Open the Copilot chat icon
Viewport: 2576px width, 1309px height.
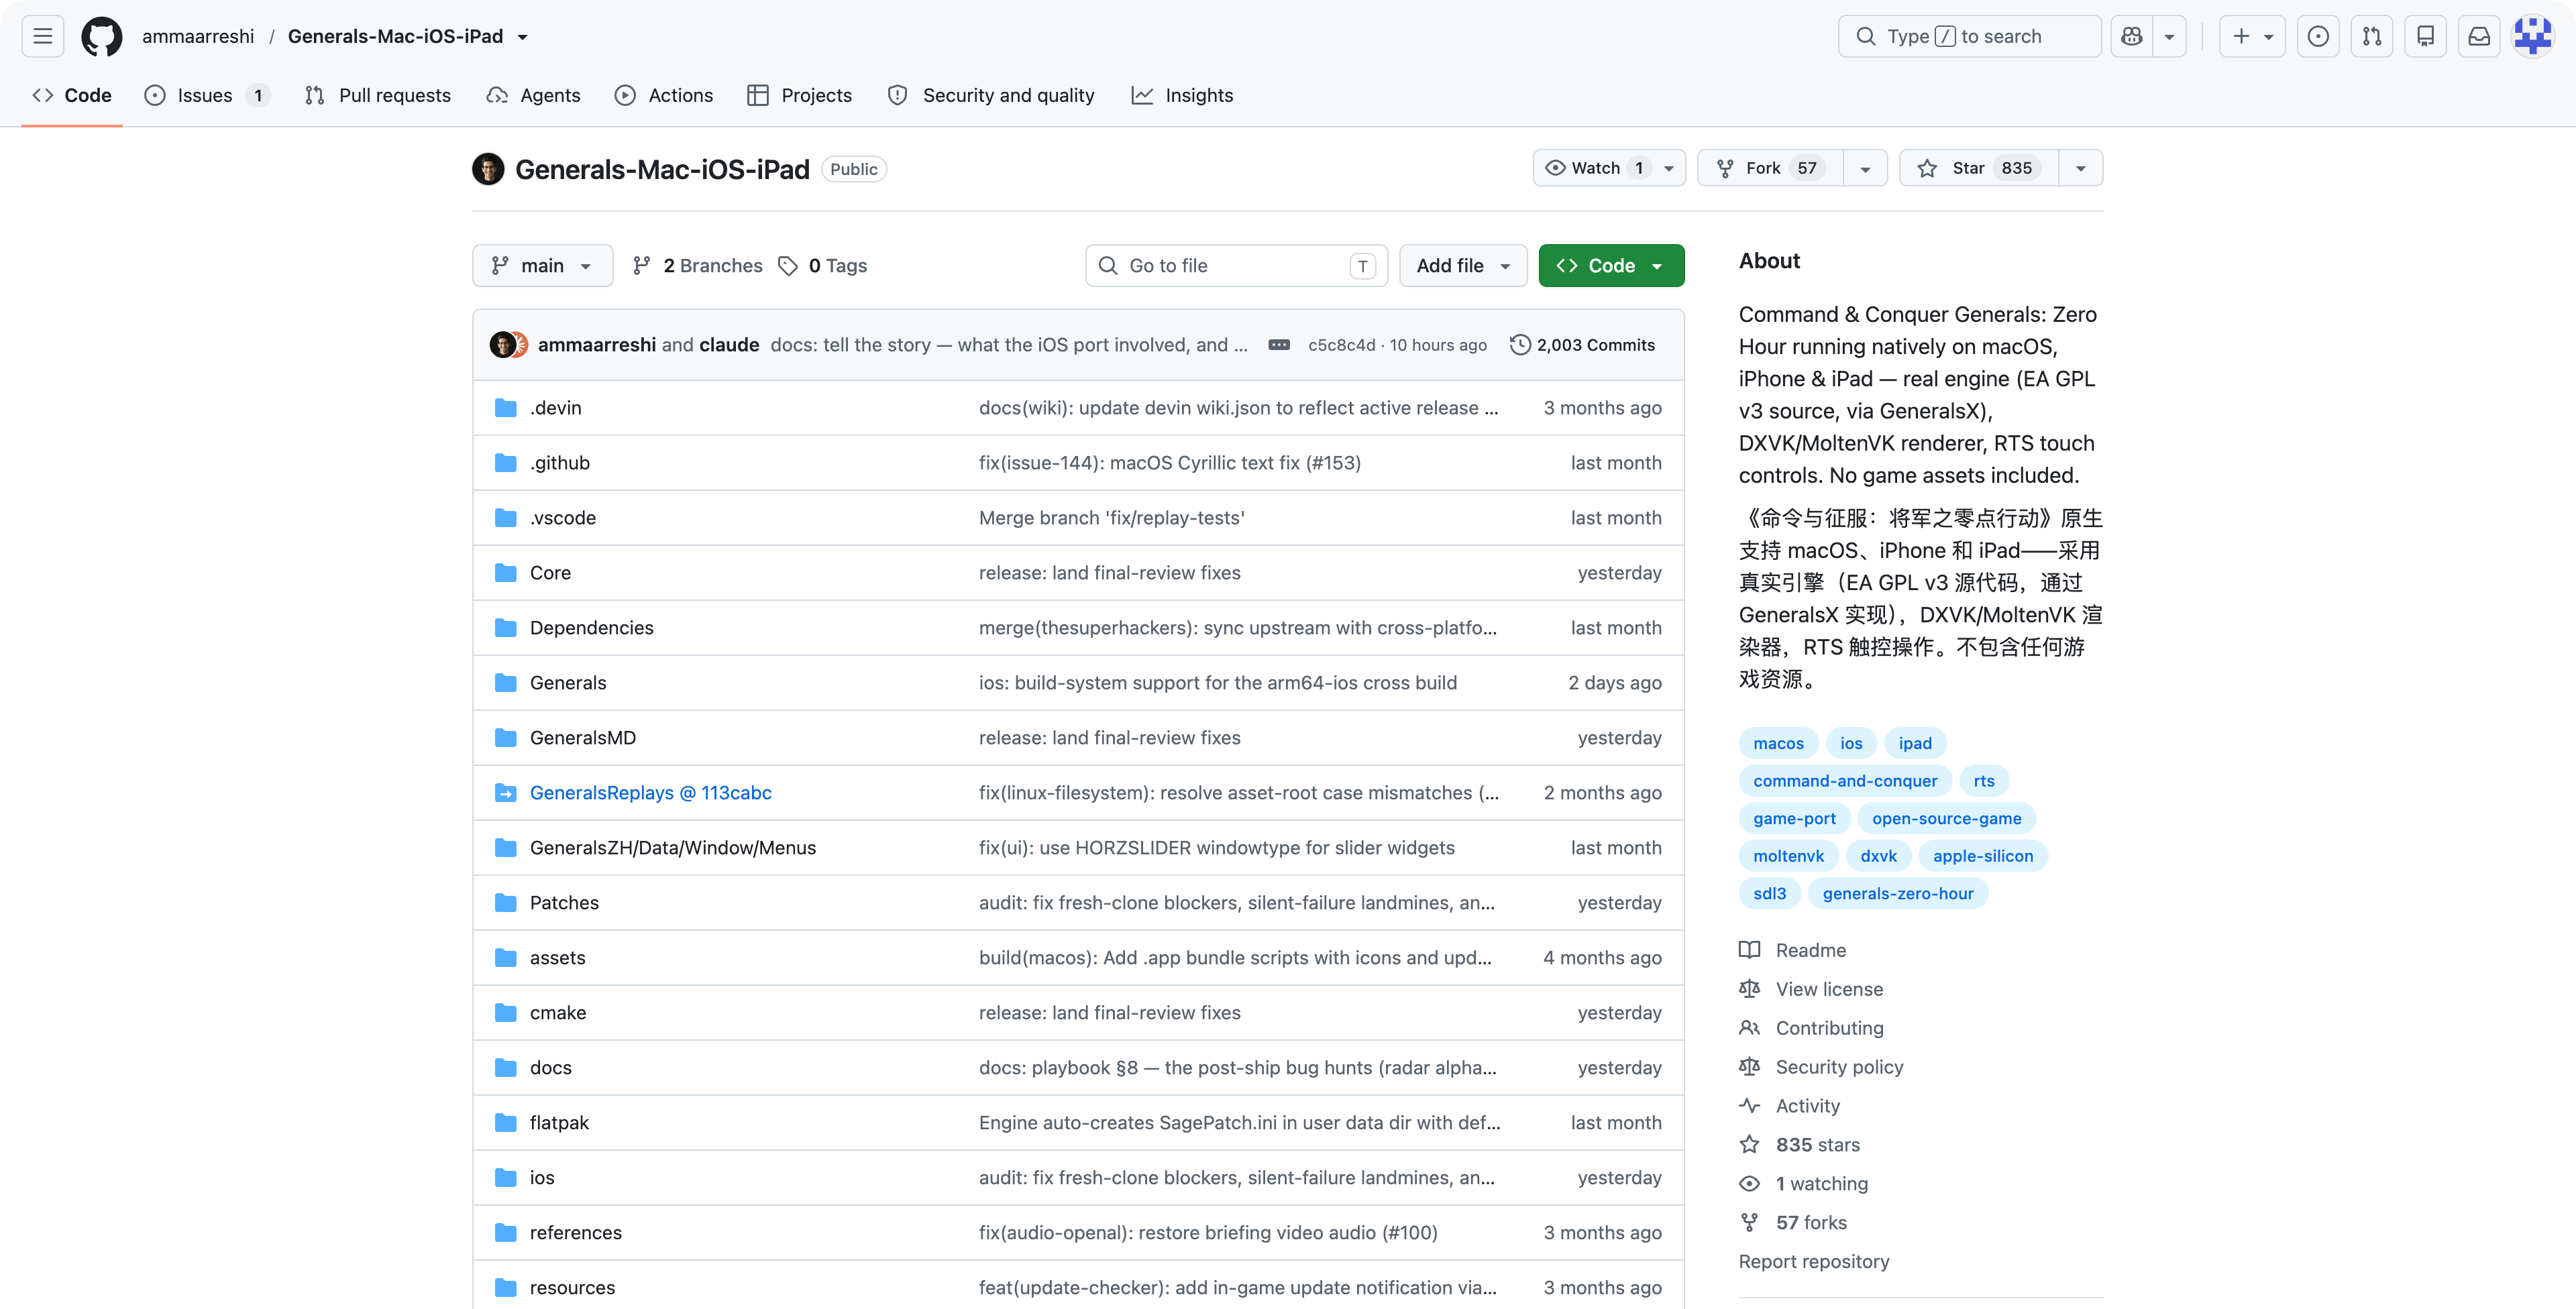(x=2132, y=36)
